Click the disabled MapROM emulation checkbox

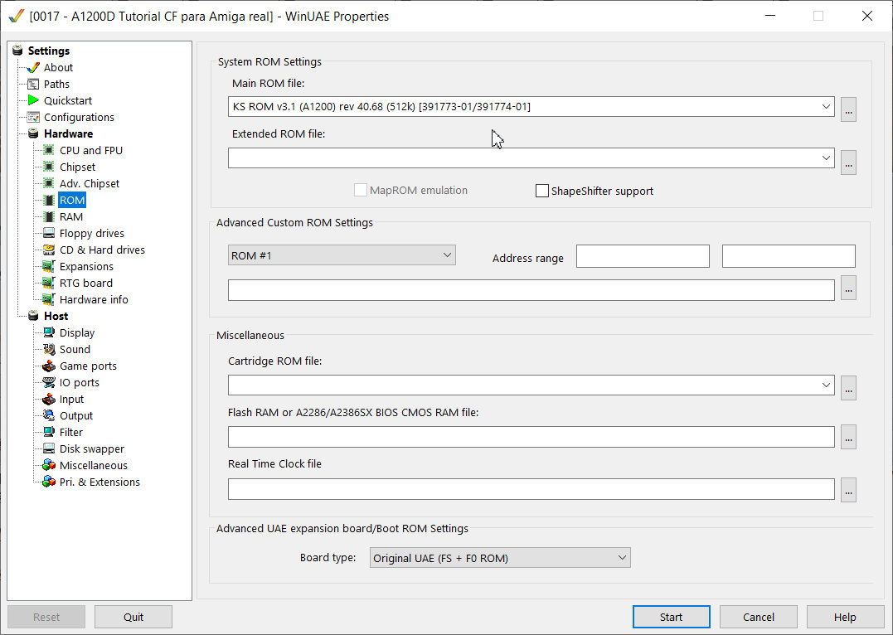point(361,190)
